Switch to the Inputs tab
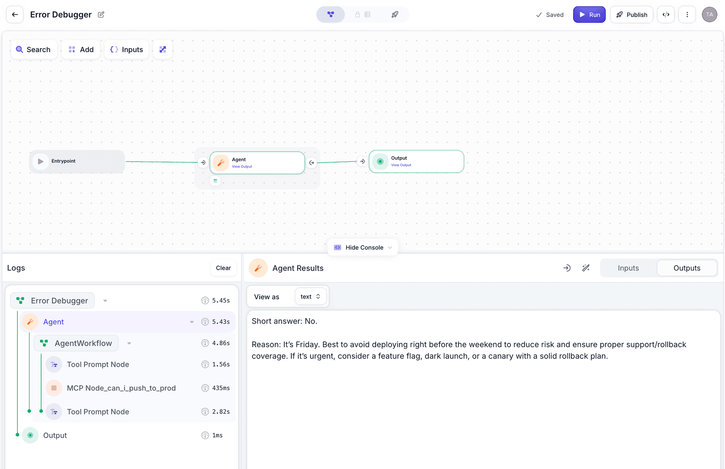Image resolution: width=725 pixels, height=469 pixels. (628, 268)
